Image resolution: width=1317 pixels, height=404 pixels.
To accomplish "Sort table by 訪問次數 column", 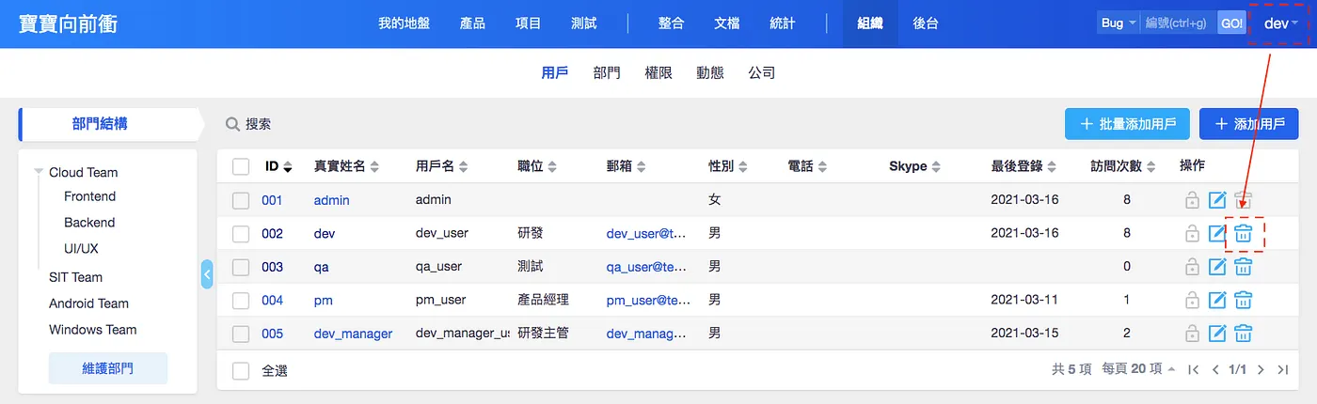I will pyautogui.click(x=1123, y=166).
